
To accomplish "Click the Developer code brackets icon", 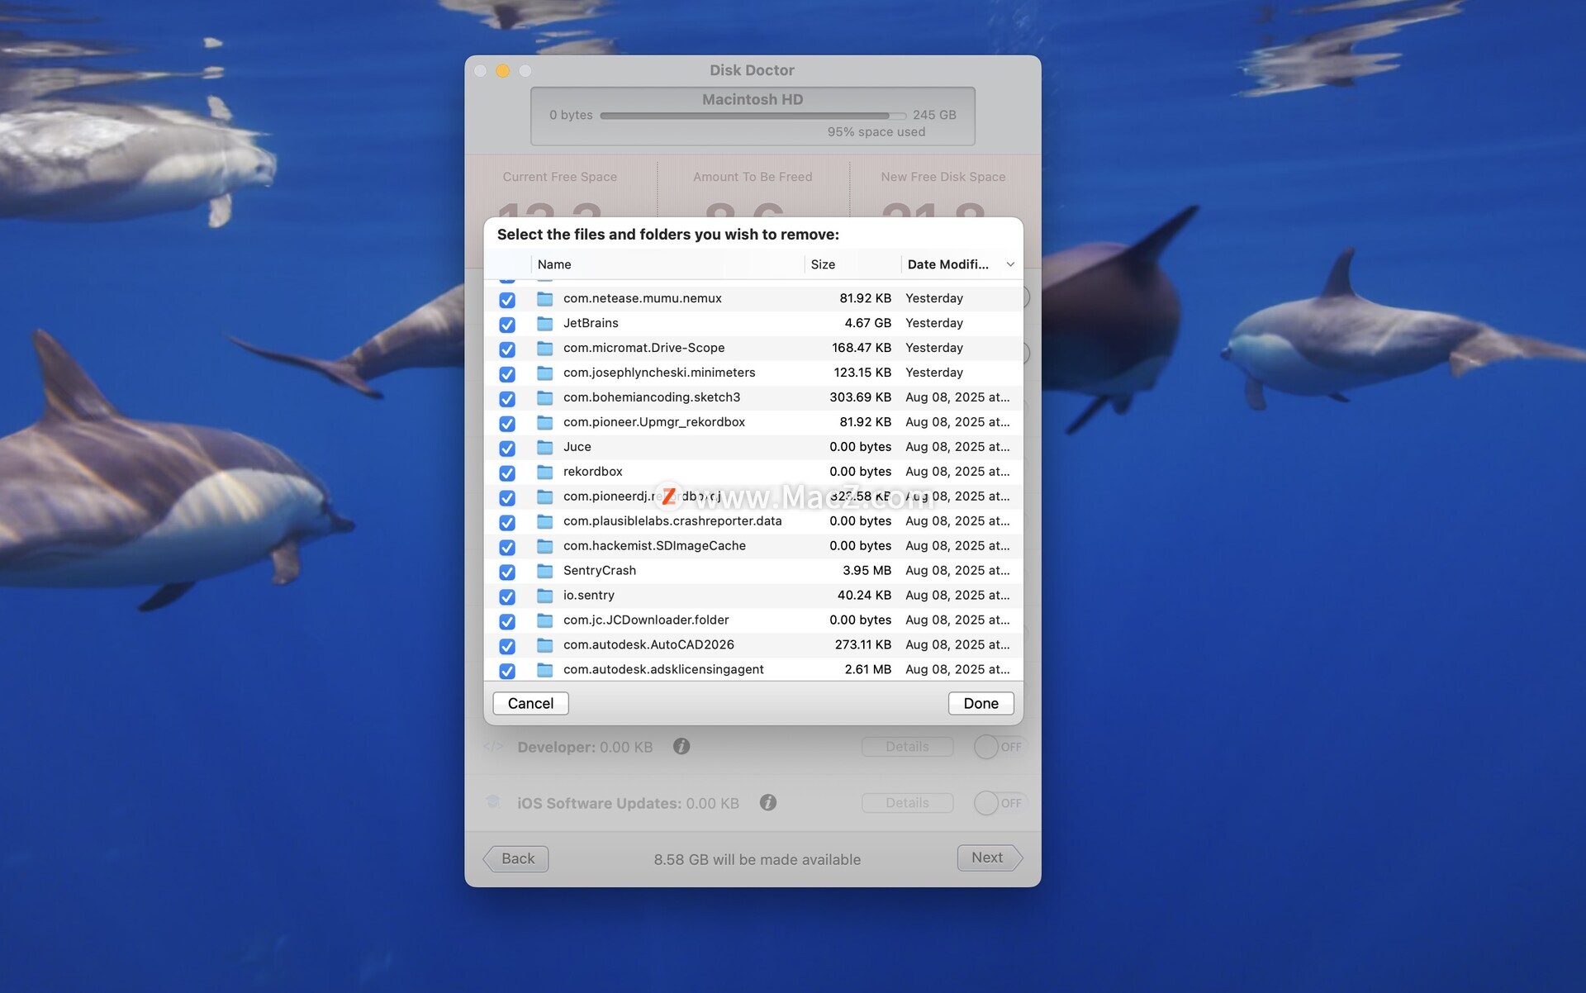I will point(493,746).
